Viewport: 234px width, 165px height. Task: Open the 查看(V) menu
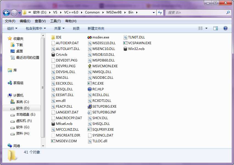[x=40, y=21]
